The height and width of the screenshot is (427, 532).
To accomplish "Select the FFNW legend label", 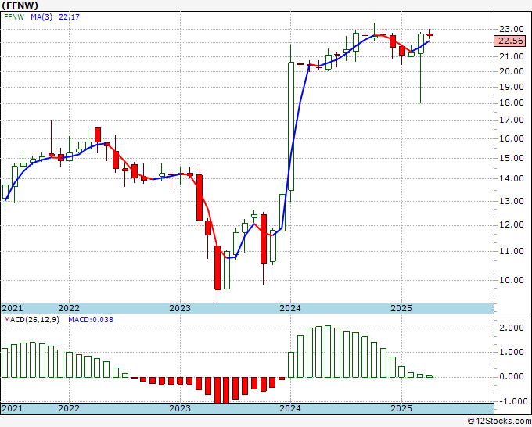I will (x=14, y=17).
